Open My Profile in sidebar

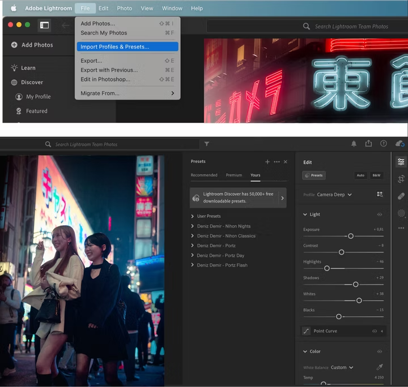tap(33, 97)
